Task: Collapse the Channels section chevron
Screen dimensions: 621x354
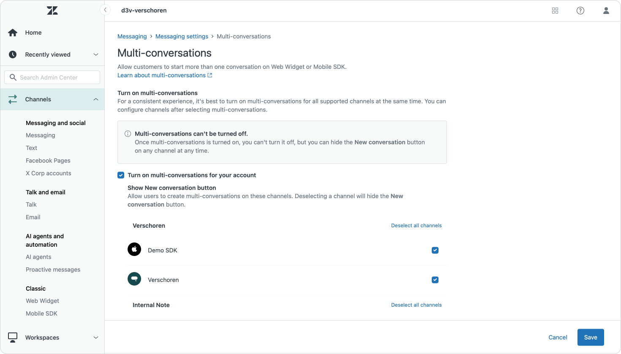Action: tap(96, 99)
